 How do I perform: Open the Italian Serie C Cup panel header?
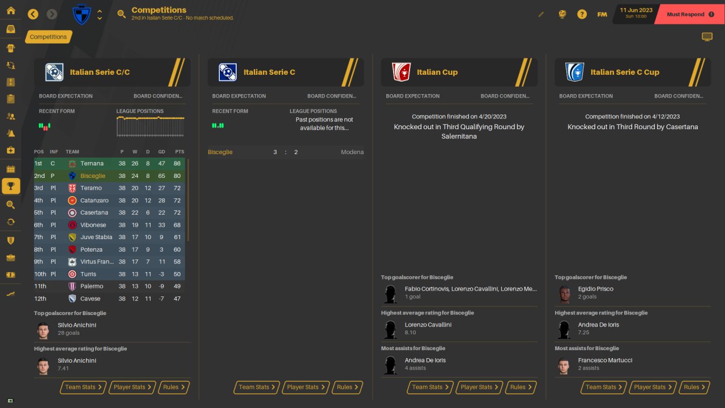coord(633,72)
